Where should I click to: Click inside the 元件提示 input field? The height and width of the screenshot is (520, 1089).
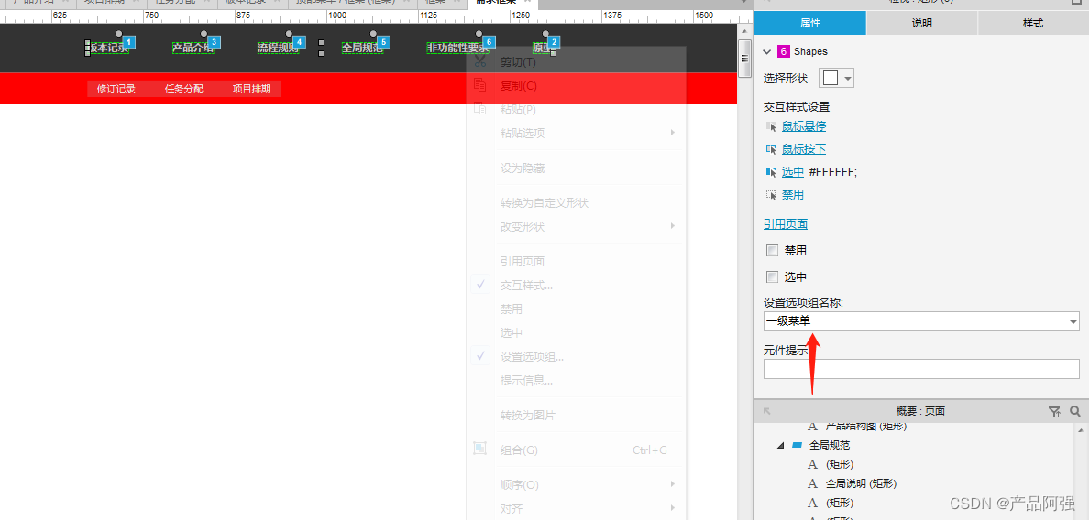pyautogui.click(x=921, y=369)
